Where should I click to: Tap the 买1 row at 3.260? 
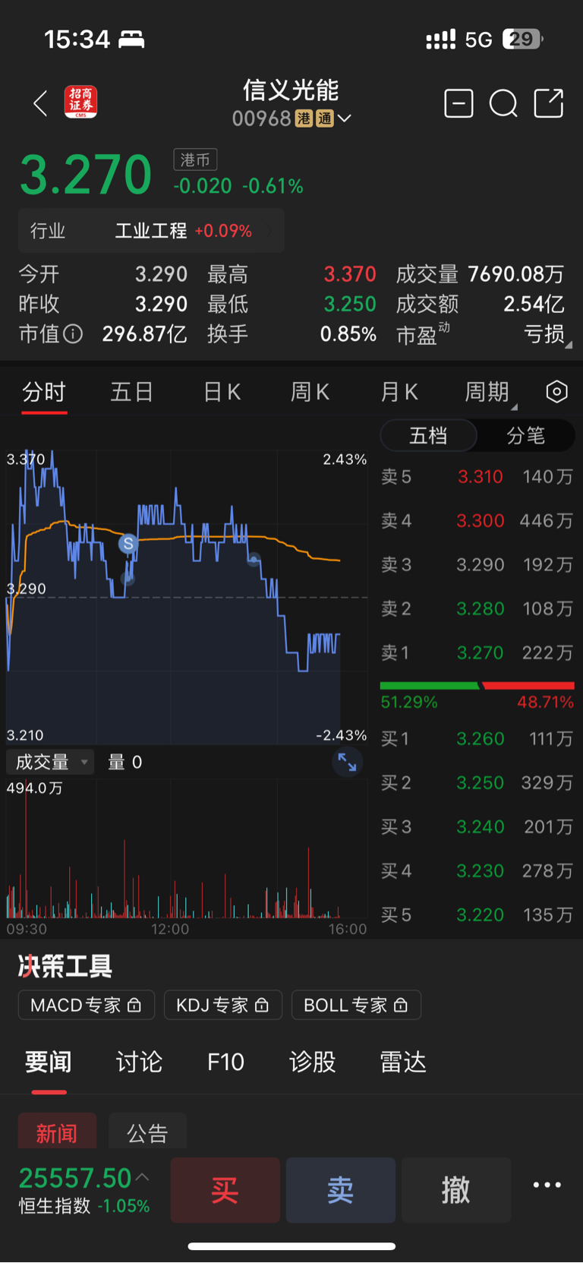point(477,738)
